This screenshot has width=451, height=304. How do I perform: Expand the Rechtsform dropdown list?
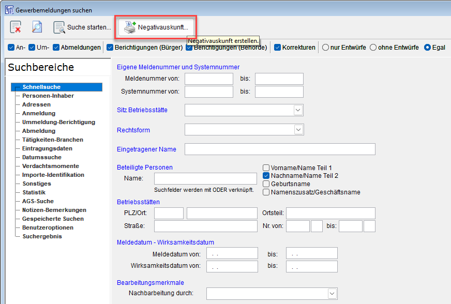pos(298,130)
